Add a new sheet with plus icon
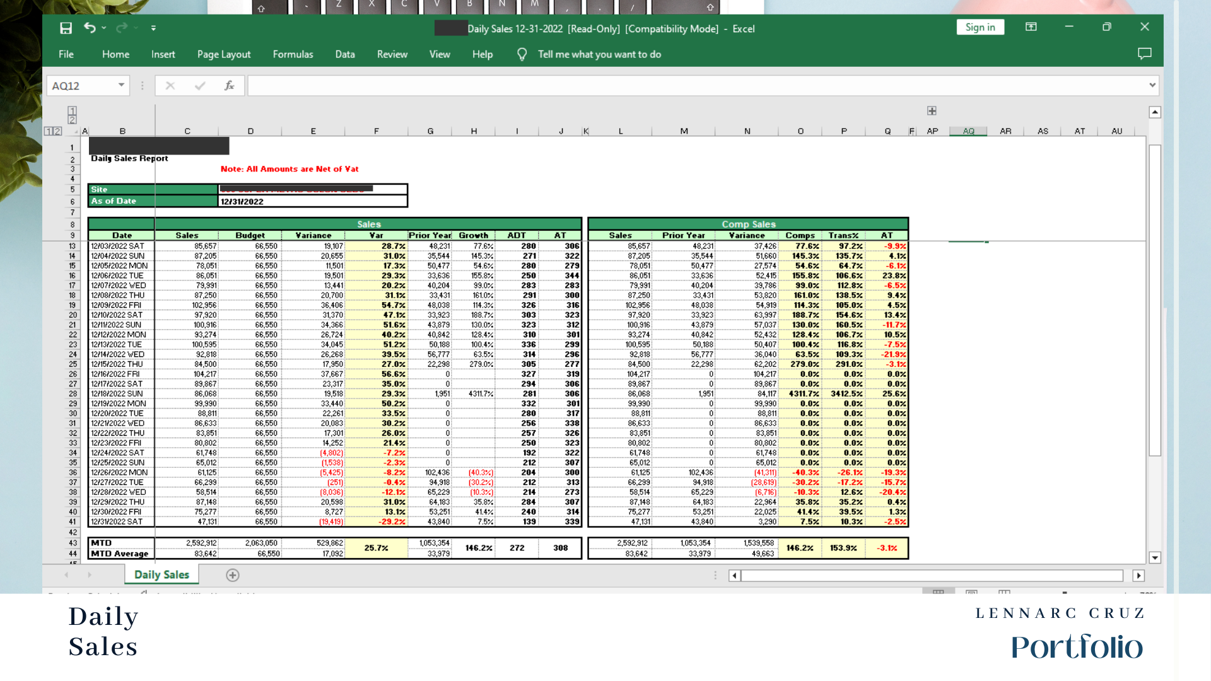The image size is (1211, 681). [233, 575]
